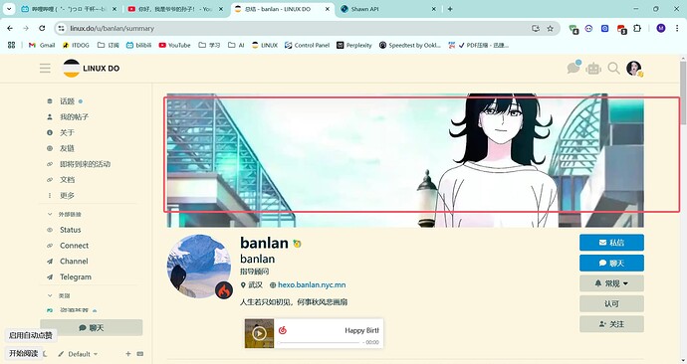Click the 私信 message button
687x364 pixels.
tap(611, 243)
